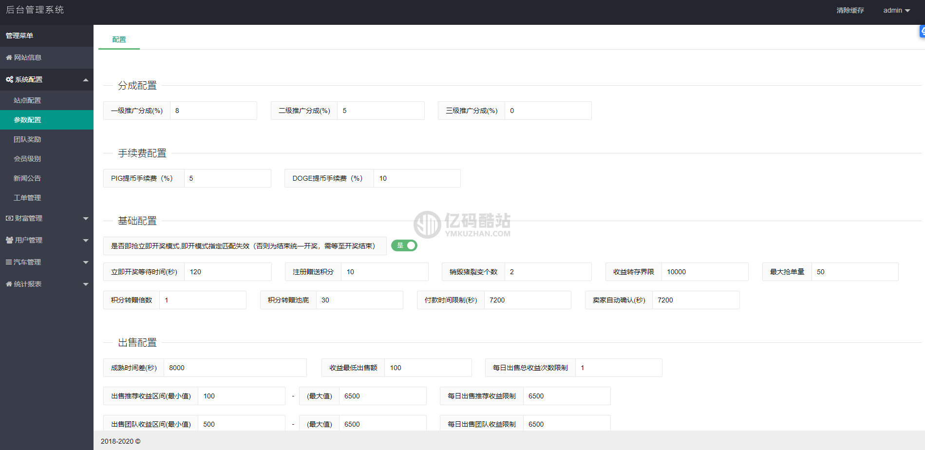925x450 pixels.
Task: Select 参数配置 in the sidebar
Action: point(47,120)
